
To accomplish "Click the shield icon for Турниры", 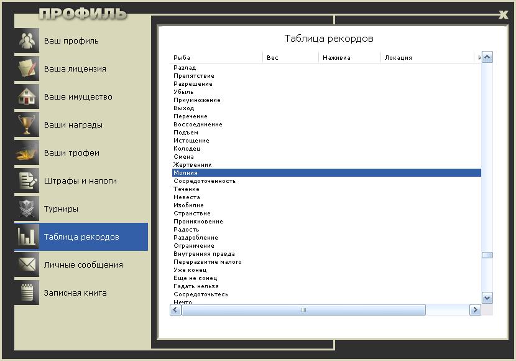I will 27,209.
